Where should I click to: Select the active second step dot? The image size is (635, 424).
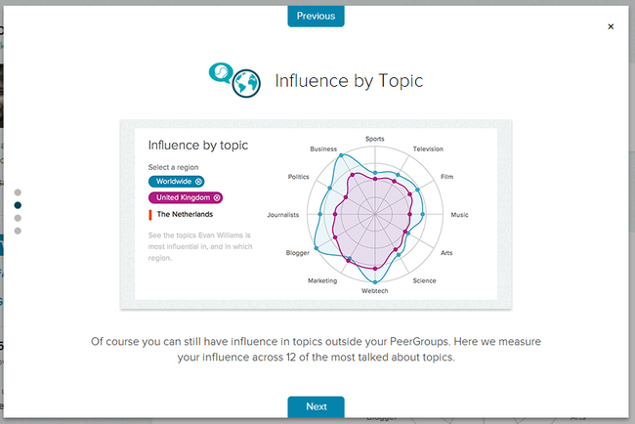(x=18, y=205)
